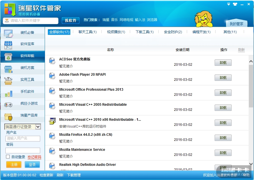Click the Adobe Flash Player program icon

(x=52, y=76)
